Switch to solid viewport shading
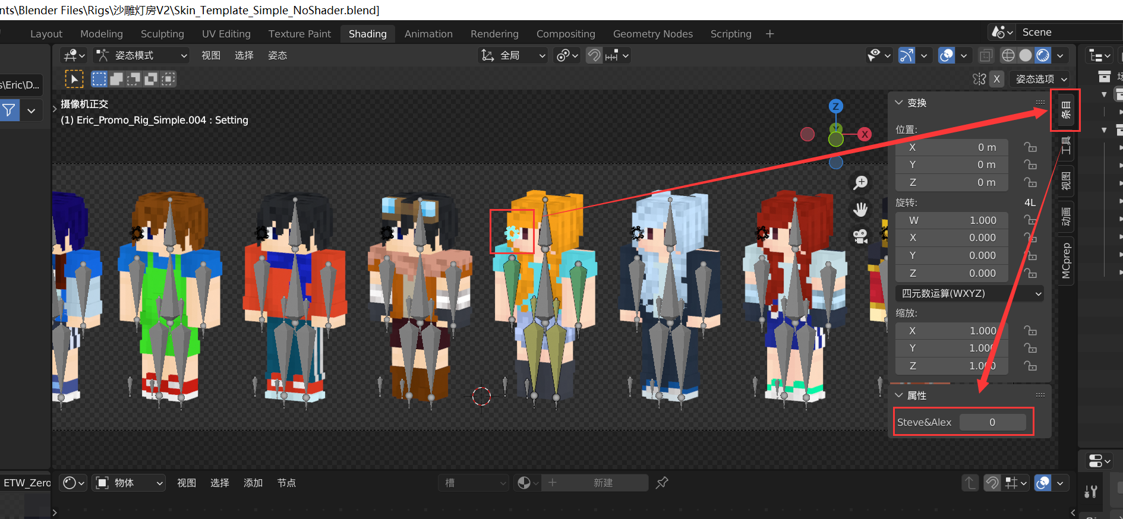 point(1026,55)
